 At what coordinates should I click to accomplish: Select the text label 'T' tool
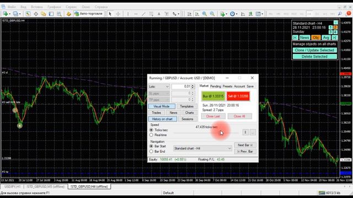point(167,14)
